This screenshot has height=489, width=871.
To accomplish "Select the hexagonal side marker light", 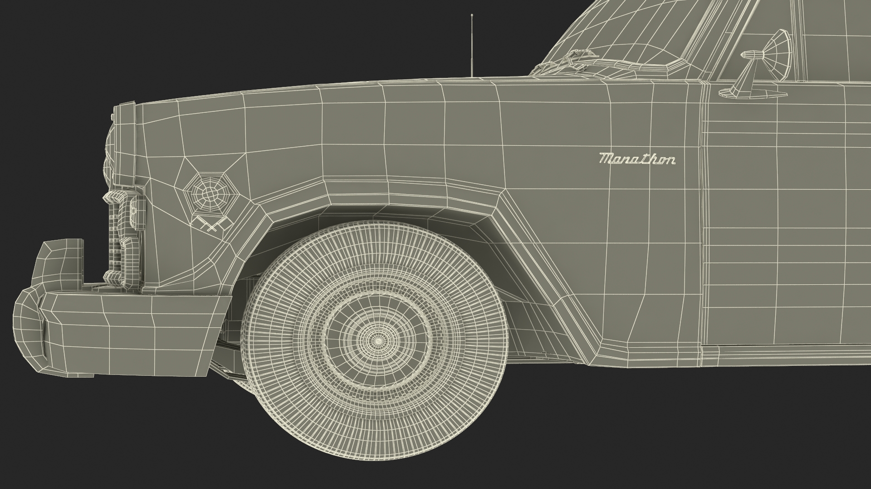I will click(x=209, y=194).
